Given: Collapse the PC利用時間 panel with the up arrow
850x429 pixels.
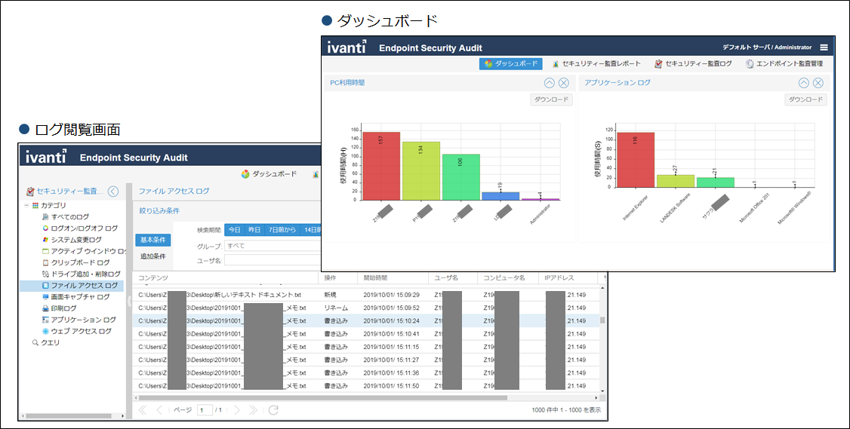Looking at the screenshot, I should point(549,83).
